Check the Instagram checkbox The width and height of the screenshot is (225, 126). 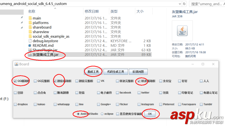point(139,104)
